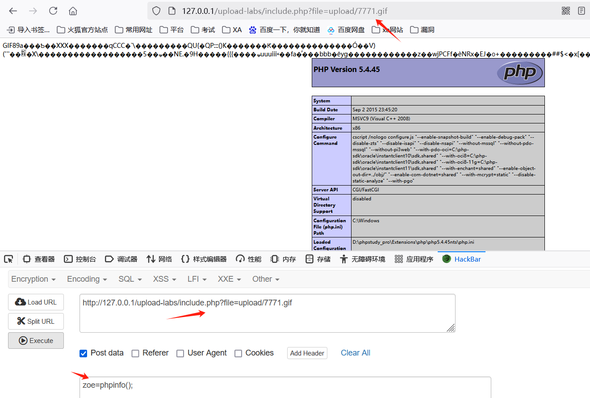
Task: Expand the XSS dropdown in HackBar
Action: (x=164, y=279)
